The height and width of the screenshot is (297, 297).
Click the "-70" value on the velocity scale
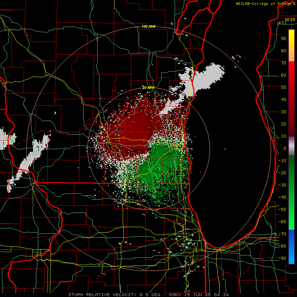coord(282,234)
